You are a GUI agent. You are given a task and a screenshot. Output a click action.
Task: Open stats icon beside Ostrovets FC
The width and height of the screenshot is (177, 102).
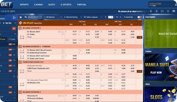coord(60,96)
